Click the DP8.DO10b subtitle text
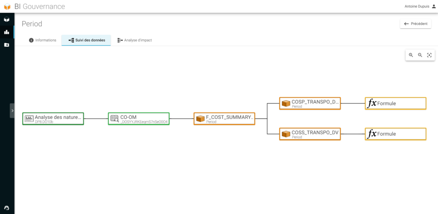Screen dimensions: 438x214 pos(44,122)
